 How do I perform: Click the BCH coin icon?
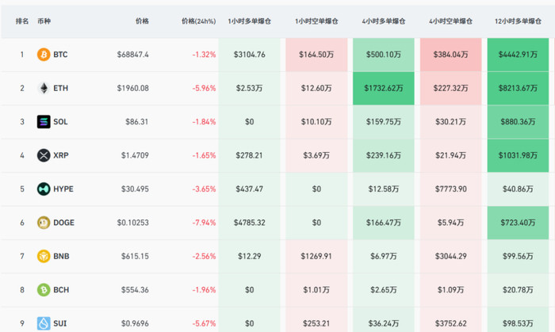click(43, 290)
